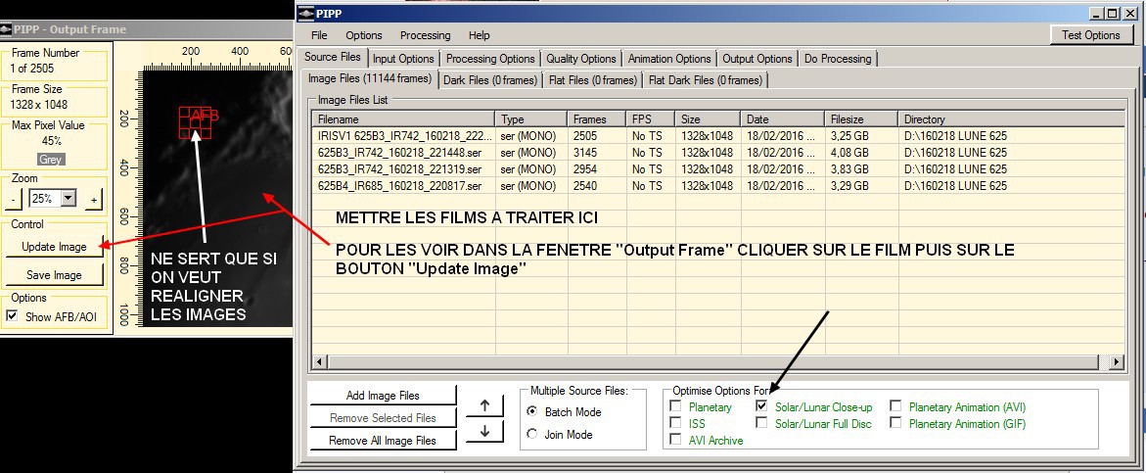Image resolution: width=1146 pixels, height=473 pixels.
Task: Move selected file up with arrow button
Action: (484, 405)
